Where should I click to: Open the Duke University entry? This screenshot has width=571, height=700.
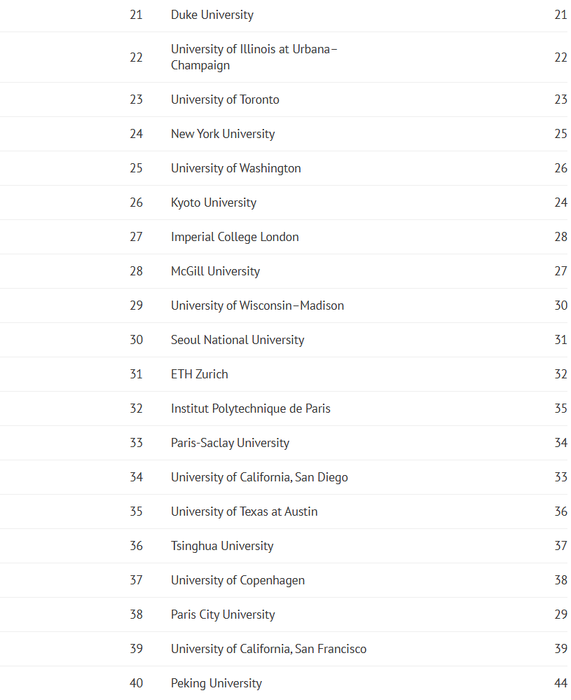coord(212,15)
